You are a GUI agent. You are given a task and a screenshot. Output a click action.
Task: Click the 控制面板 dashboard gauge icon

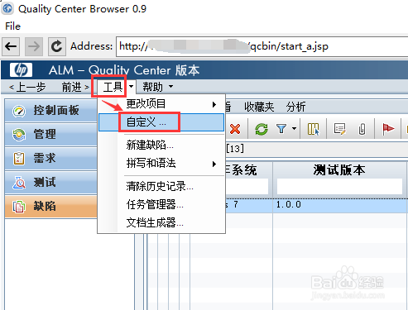tap(19, 111)
